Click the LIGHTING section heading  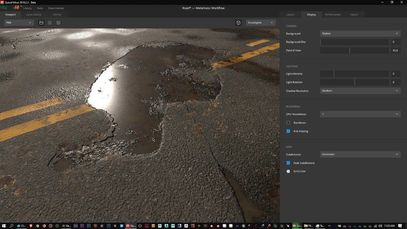tap(292, 66)
